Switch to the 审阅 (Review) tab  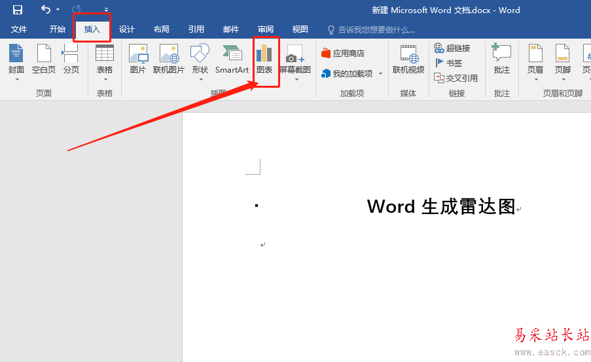(265, 29)
